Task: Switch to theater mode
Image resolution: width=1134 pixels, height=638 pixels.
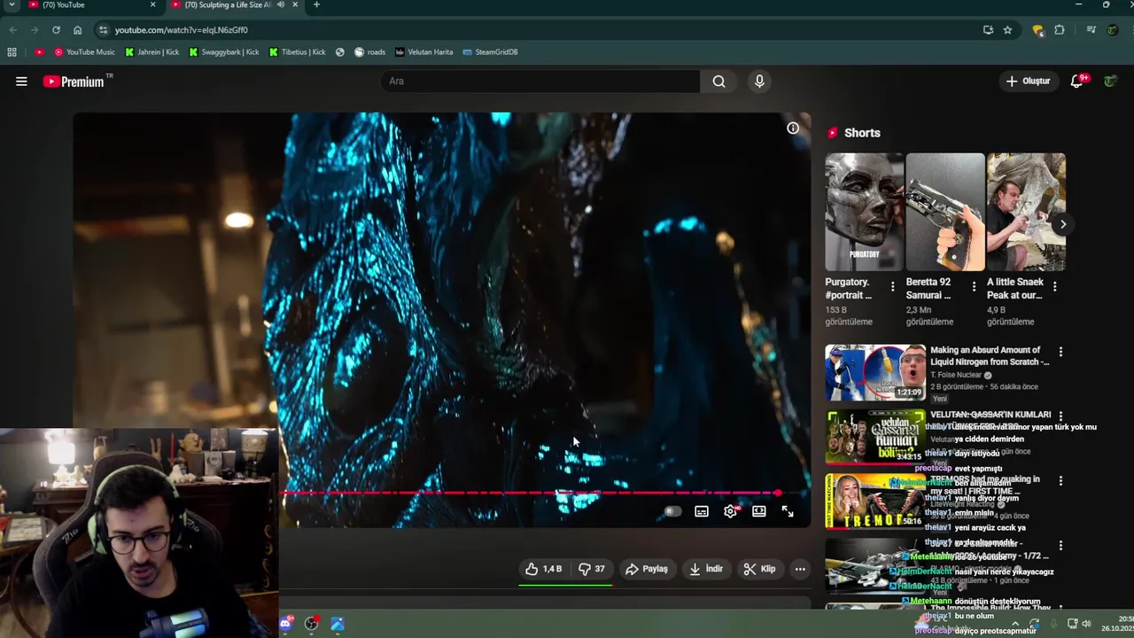Action: [x=759, y=511]
